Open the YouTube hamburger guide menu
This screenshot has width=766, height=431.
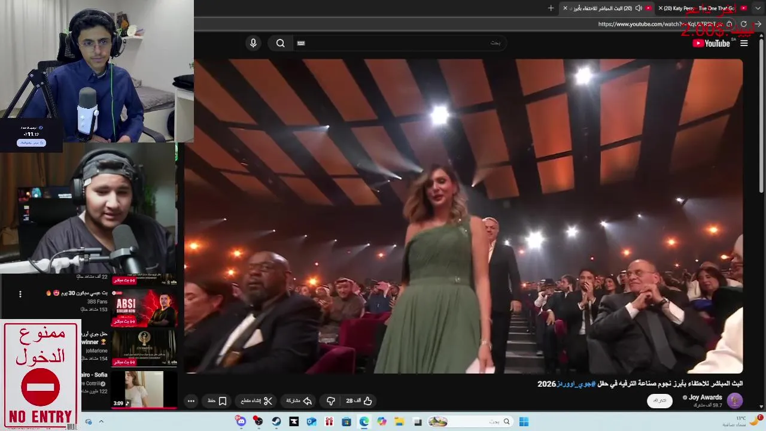click(744, 43)
